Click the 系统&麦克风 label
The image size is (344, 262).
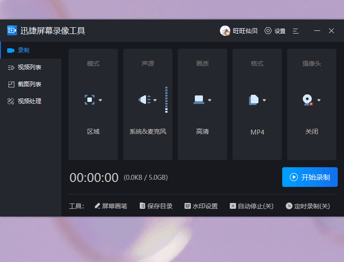148,131
